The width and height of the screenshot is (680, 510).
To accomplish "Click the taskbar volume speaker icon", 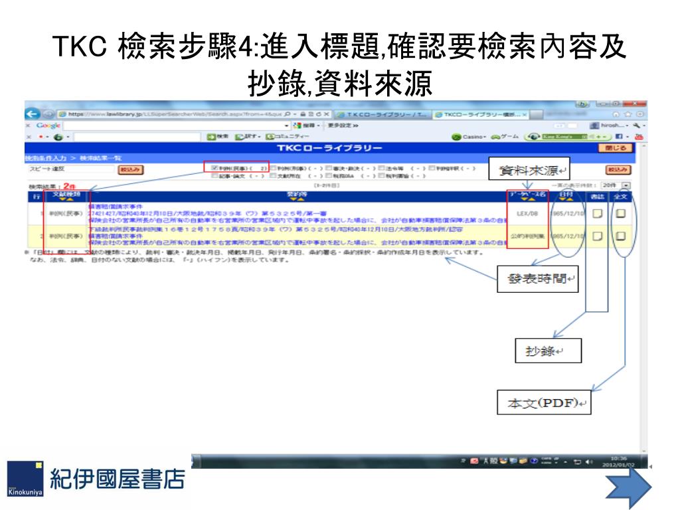I will click(589, 462).
